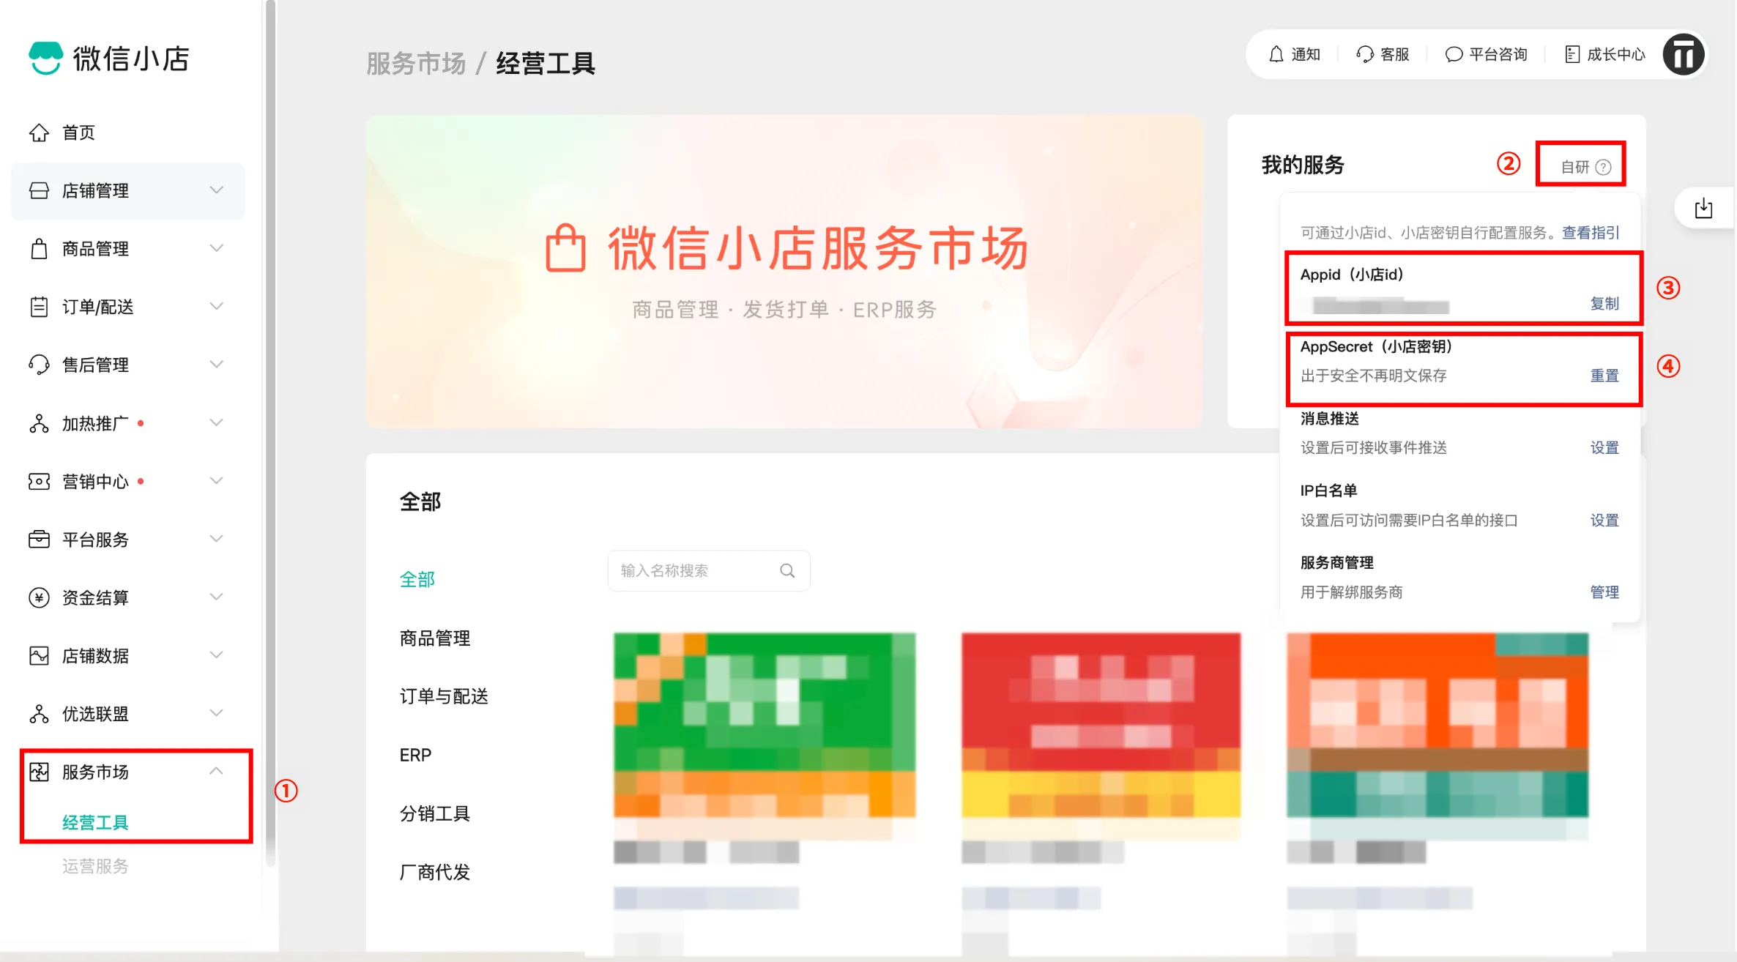Click 设置 for IP白名单

pyautogui.click(x=1604, y=521)
